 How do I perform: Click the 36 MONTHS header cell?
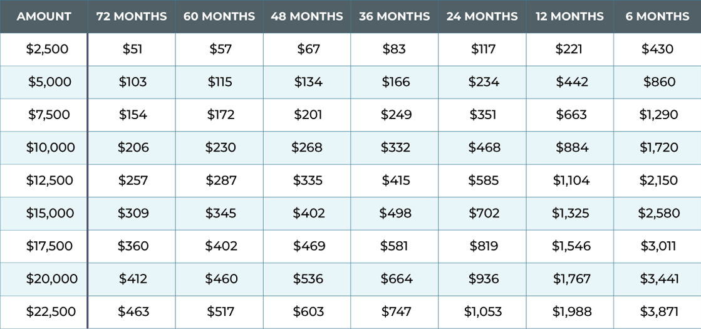[395, 16]
